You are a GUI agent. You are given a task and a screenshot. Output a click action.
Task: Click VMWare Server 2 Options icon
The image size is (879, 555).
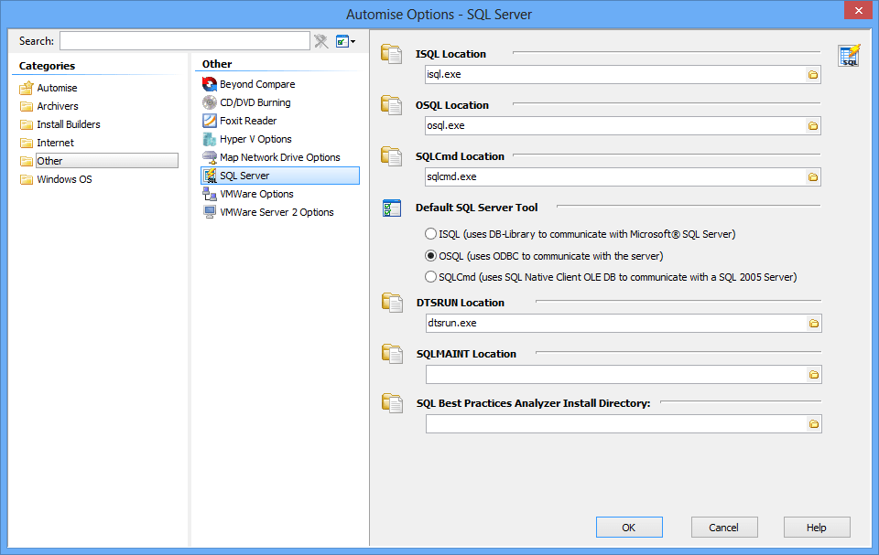pos(210,212)
